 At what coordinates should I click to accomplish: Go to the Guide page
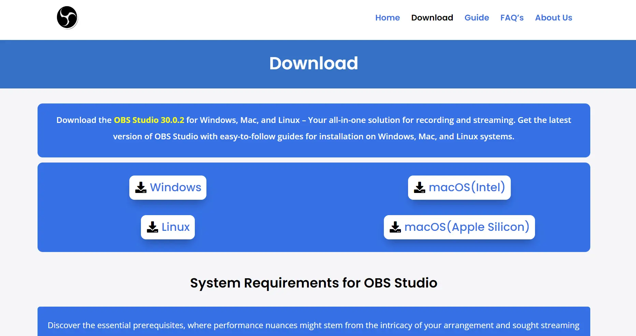[477, 18]
